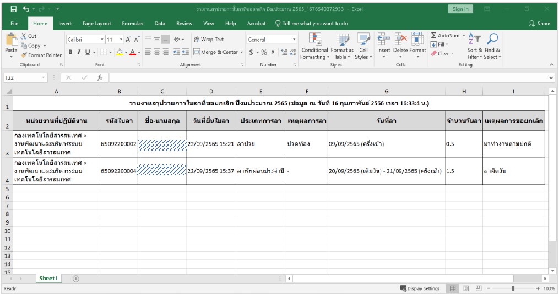Click the Name Box showing I22
This screenshot has height=295, width=559.
(22, 78)
